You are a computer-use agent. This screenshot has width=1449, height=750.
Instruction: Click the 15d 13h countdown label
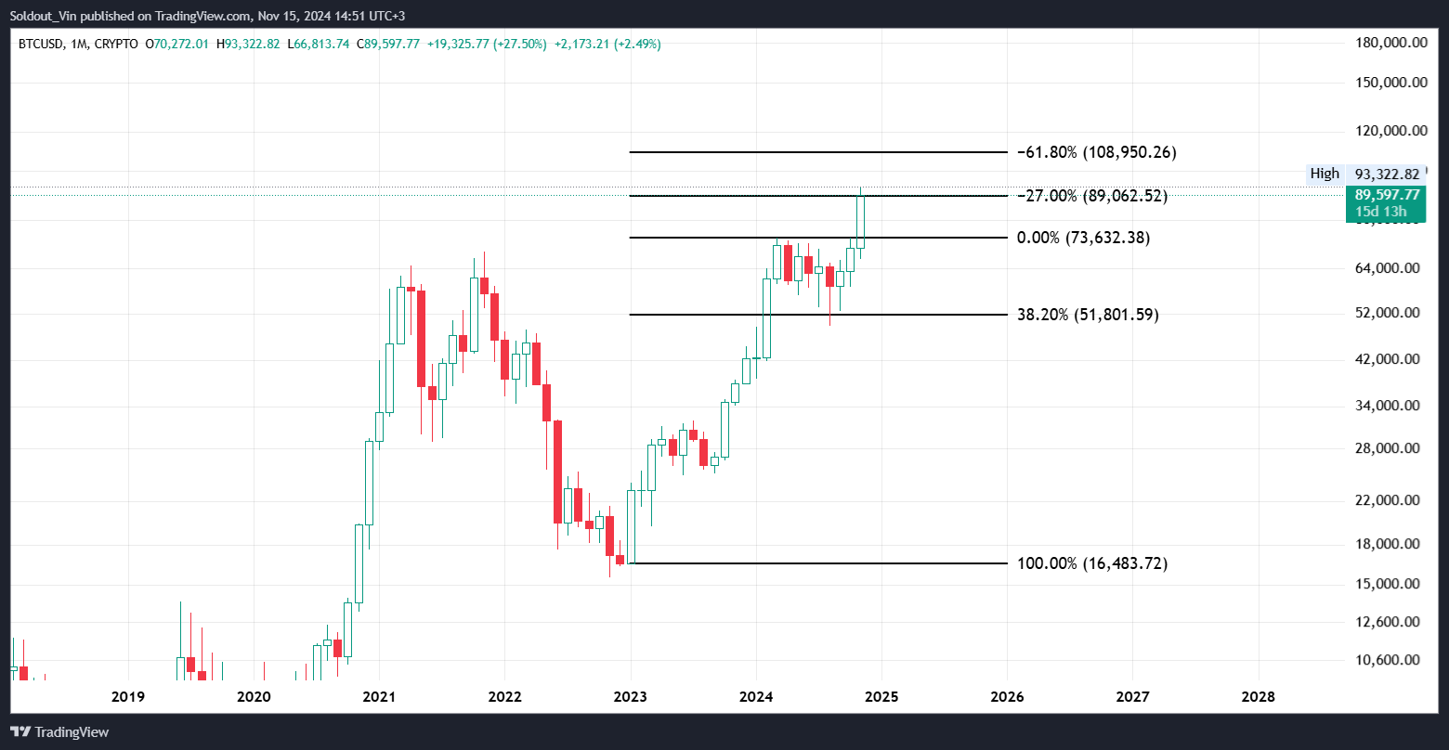(1379, 213)
